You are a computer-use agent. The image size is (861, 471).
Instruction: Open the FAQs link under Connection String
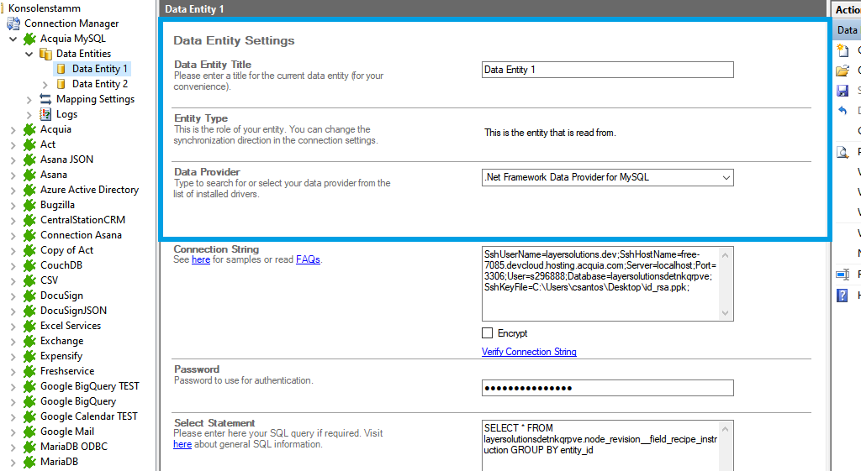coord(307,260)
